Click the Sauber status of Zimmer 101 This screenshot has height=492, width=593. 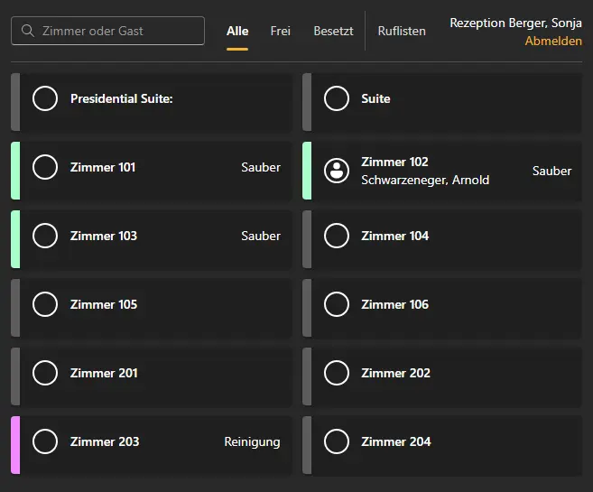[x=261, y=167]
